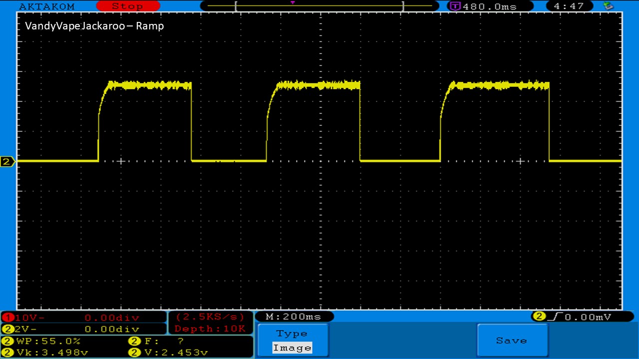Click the magenta T trigger icon
Viewport: 639px width, 359px height.
pyautogui.click(x=455, y=6)
